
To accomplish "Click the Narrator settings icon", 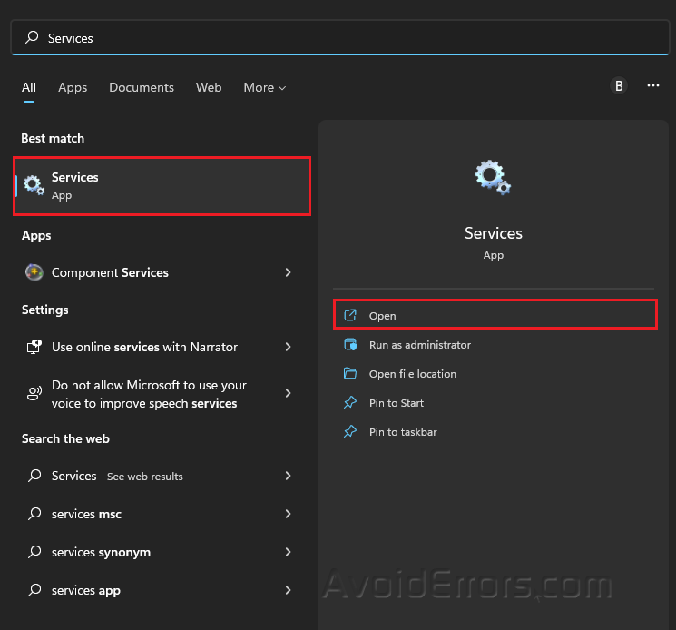I will click(34, 347).
